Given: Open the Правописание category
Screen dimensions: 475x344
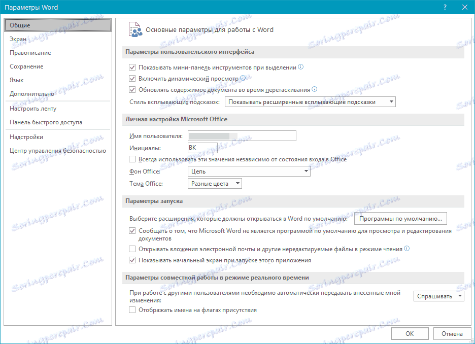Looking at the screenshot, I should pyautogui.click(x=57, y=53).
